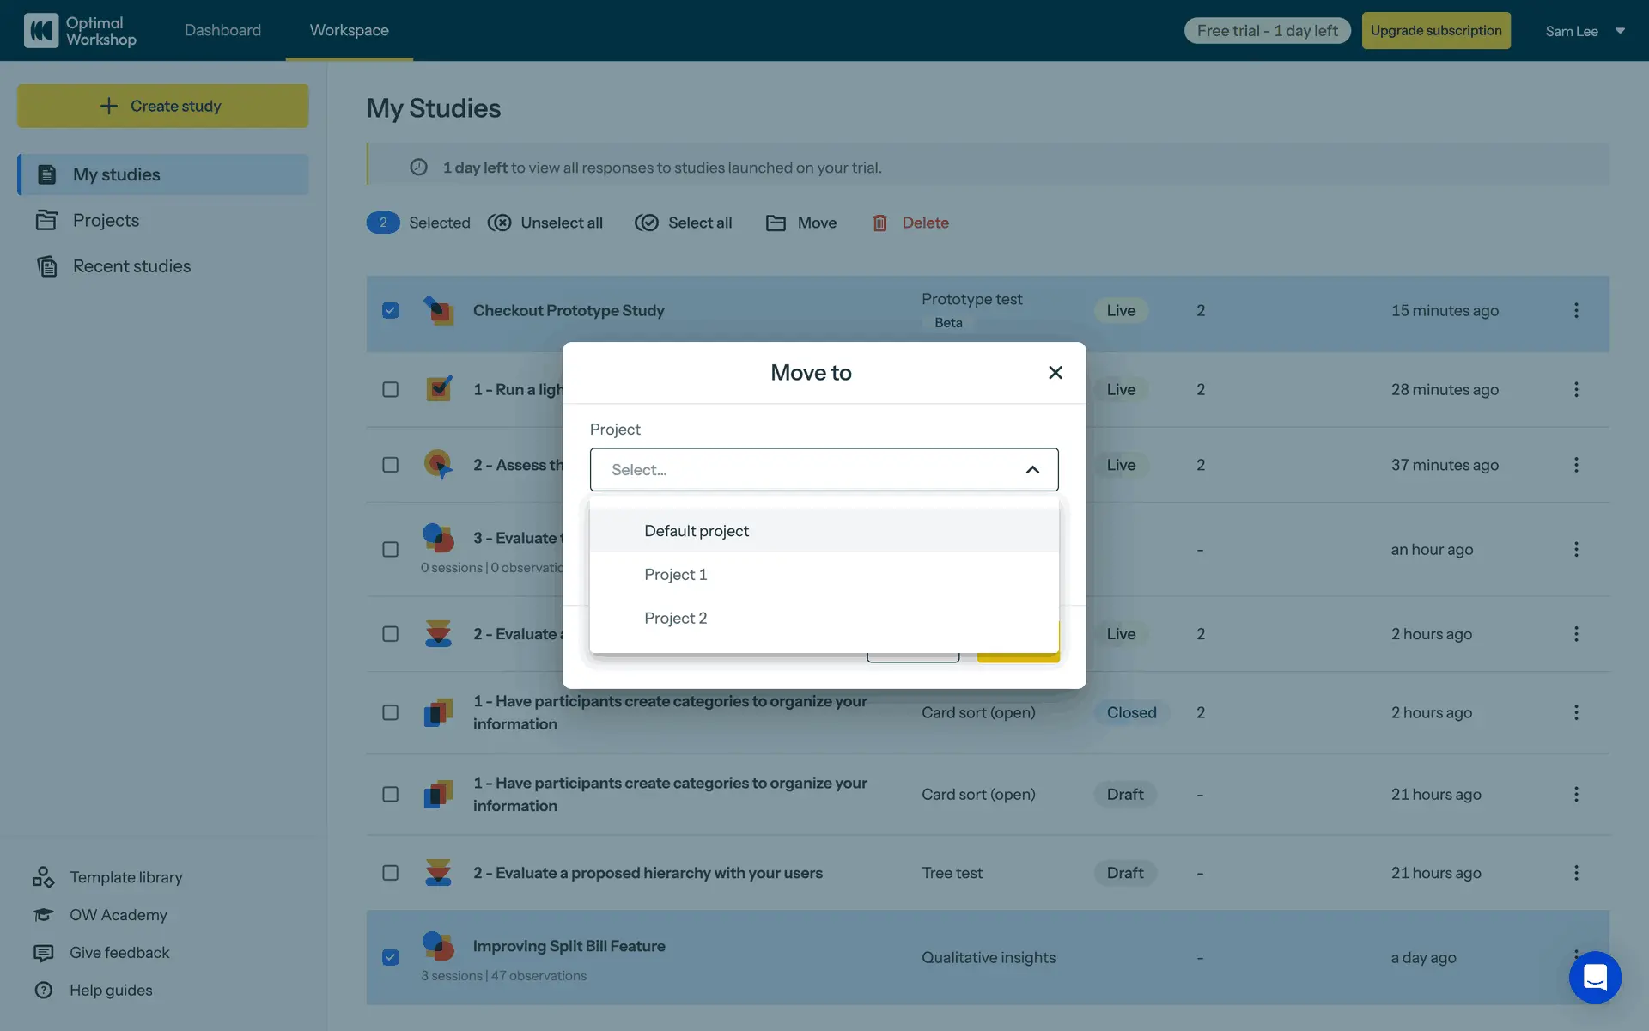This screenshot has height=1031, width=1649.
Task: Choose Project 1 from the list
Action: click(676, 575)
